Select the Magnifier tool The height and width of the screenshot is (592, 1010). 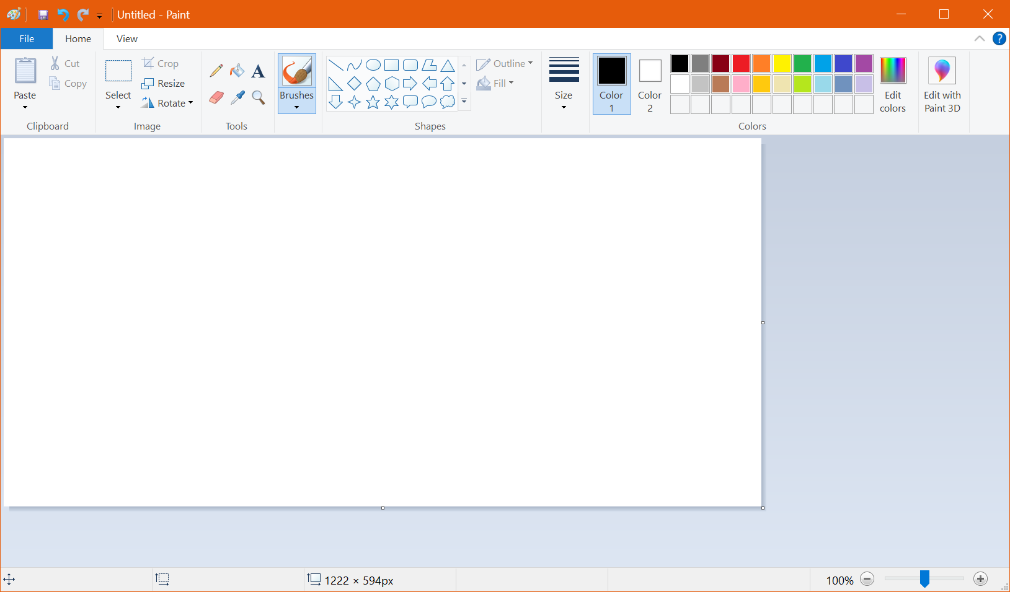[x=259, y=97]
